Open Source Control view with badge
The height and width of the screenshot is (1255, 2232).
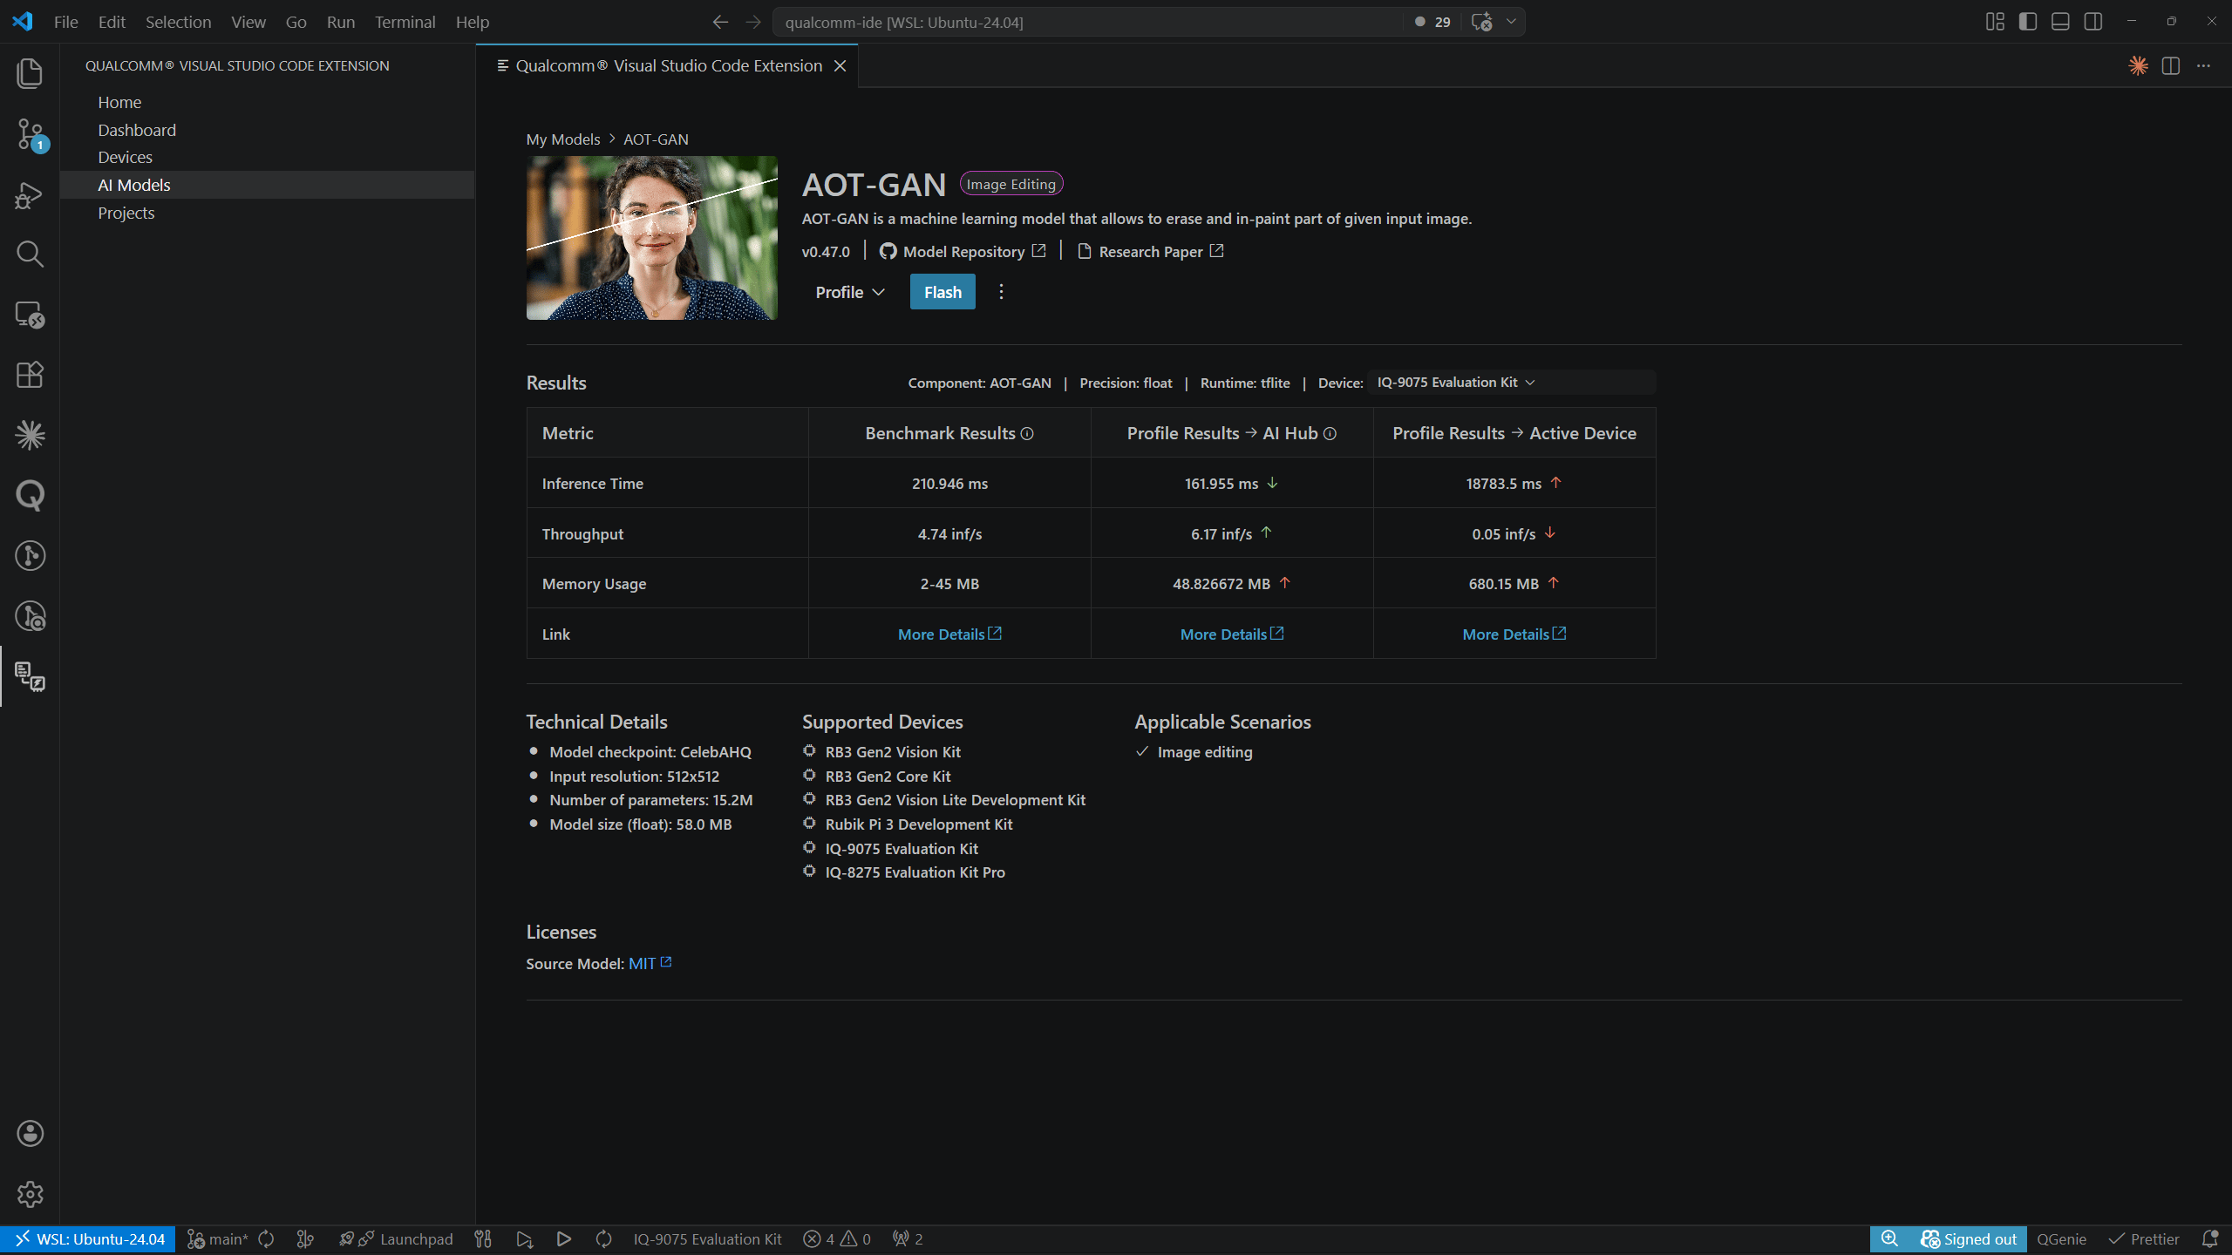[30, 135]
